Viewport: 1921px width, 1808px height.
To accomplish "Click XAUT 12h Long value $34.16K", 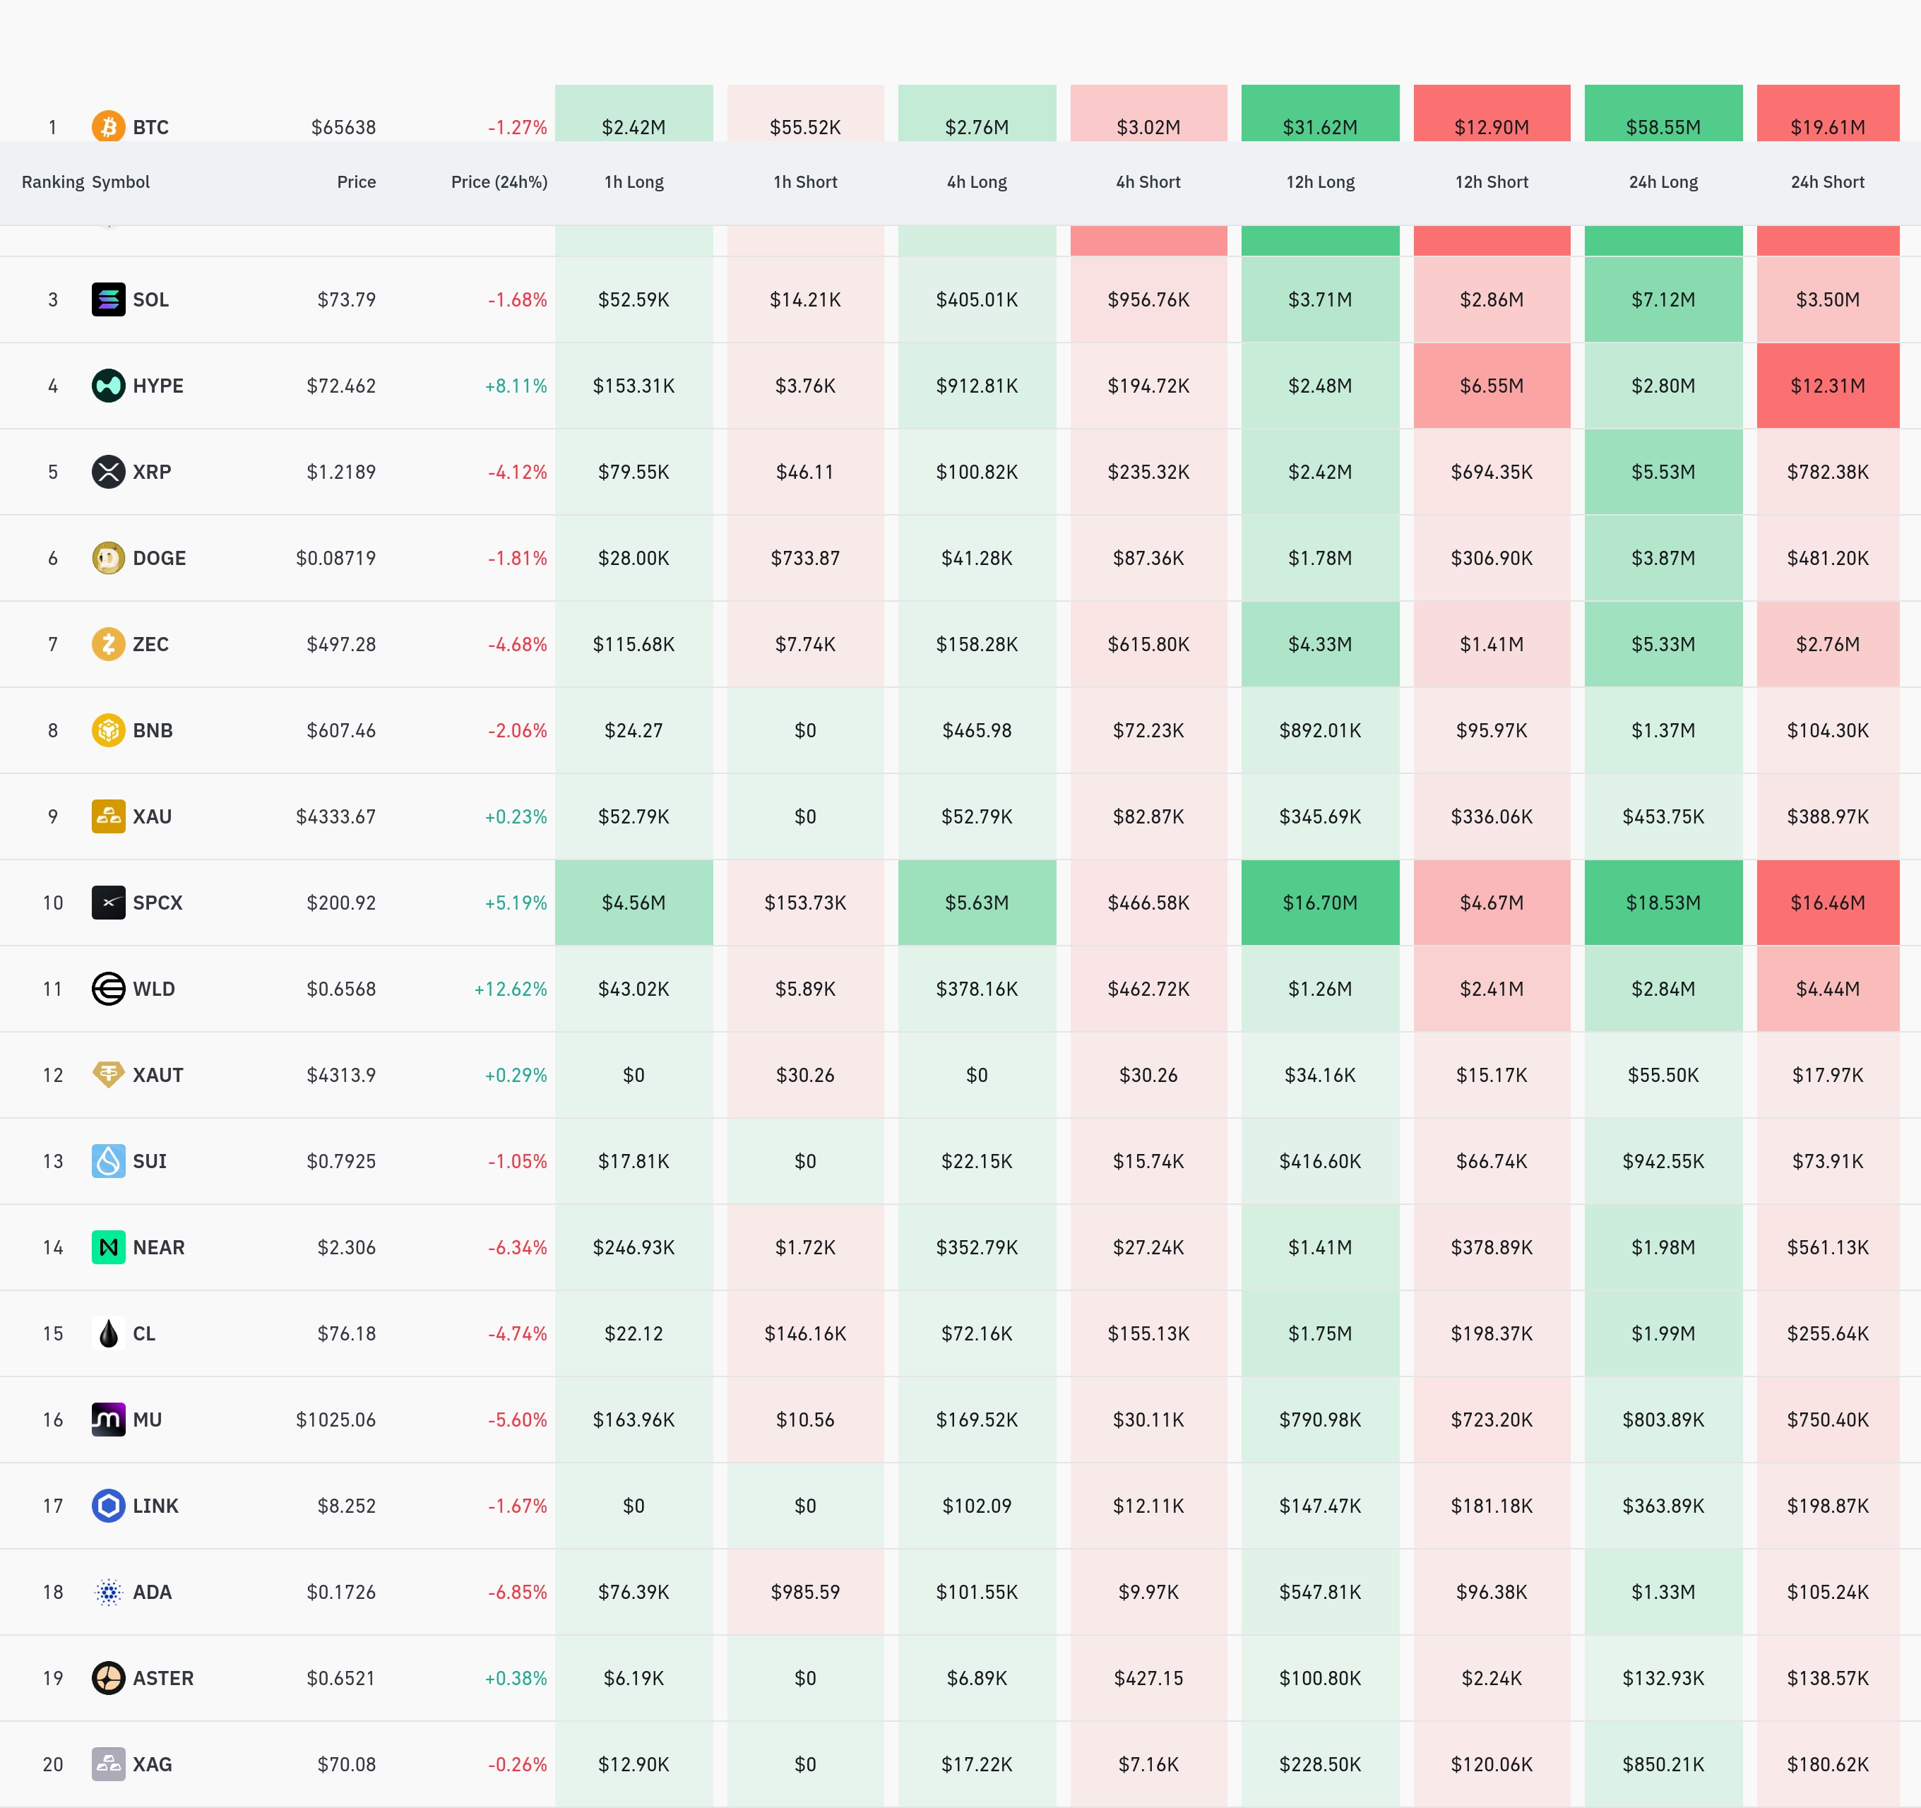I will pyautogui.click(x=1320, y=1074).
